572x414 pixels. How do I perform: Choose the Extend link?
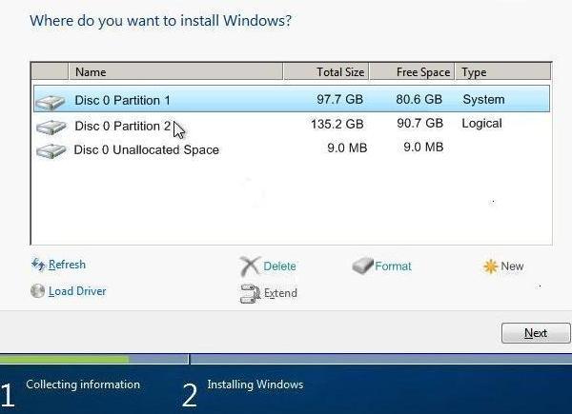click(280, 293)
